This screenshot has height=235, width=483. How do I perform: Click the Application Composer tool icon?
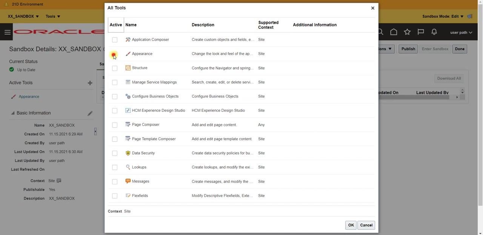coord(128,40)
